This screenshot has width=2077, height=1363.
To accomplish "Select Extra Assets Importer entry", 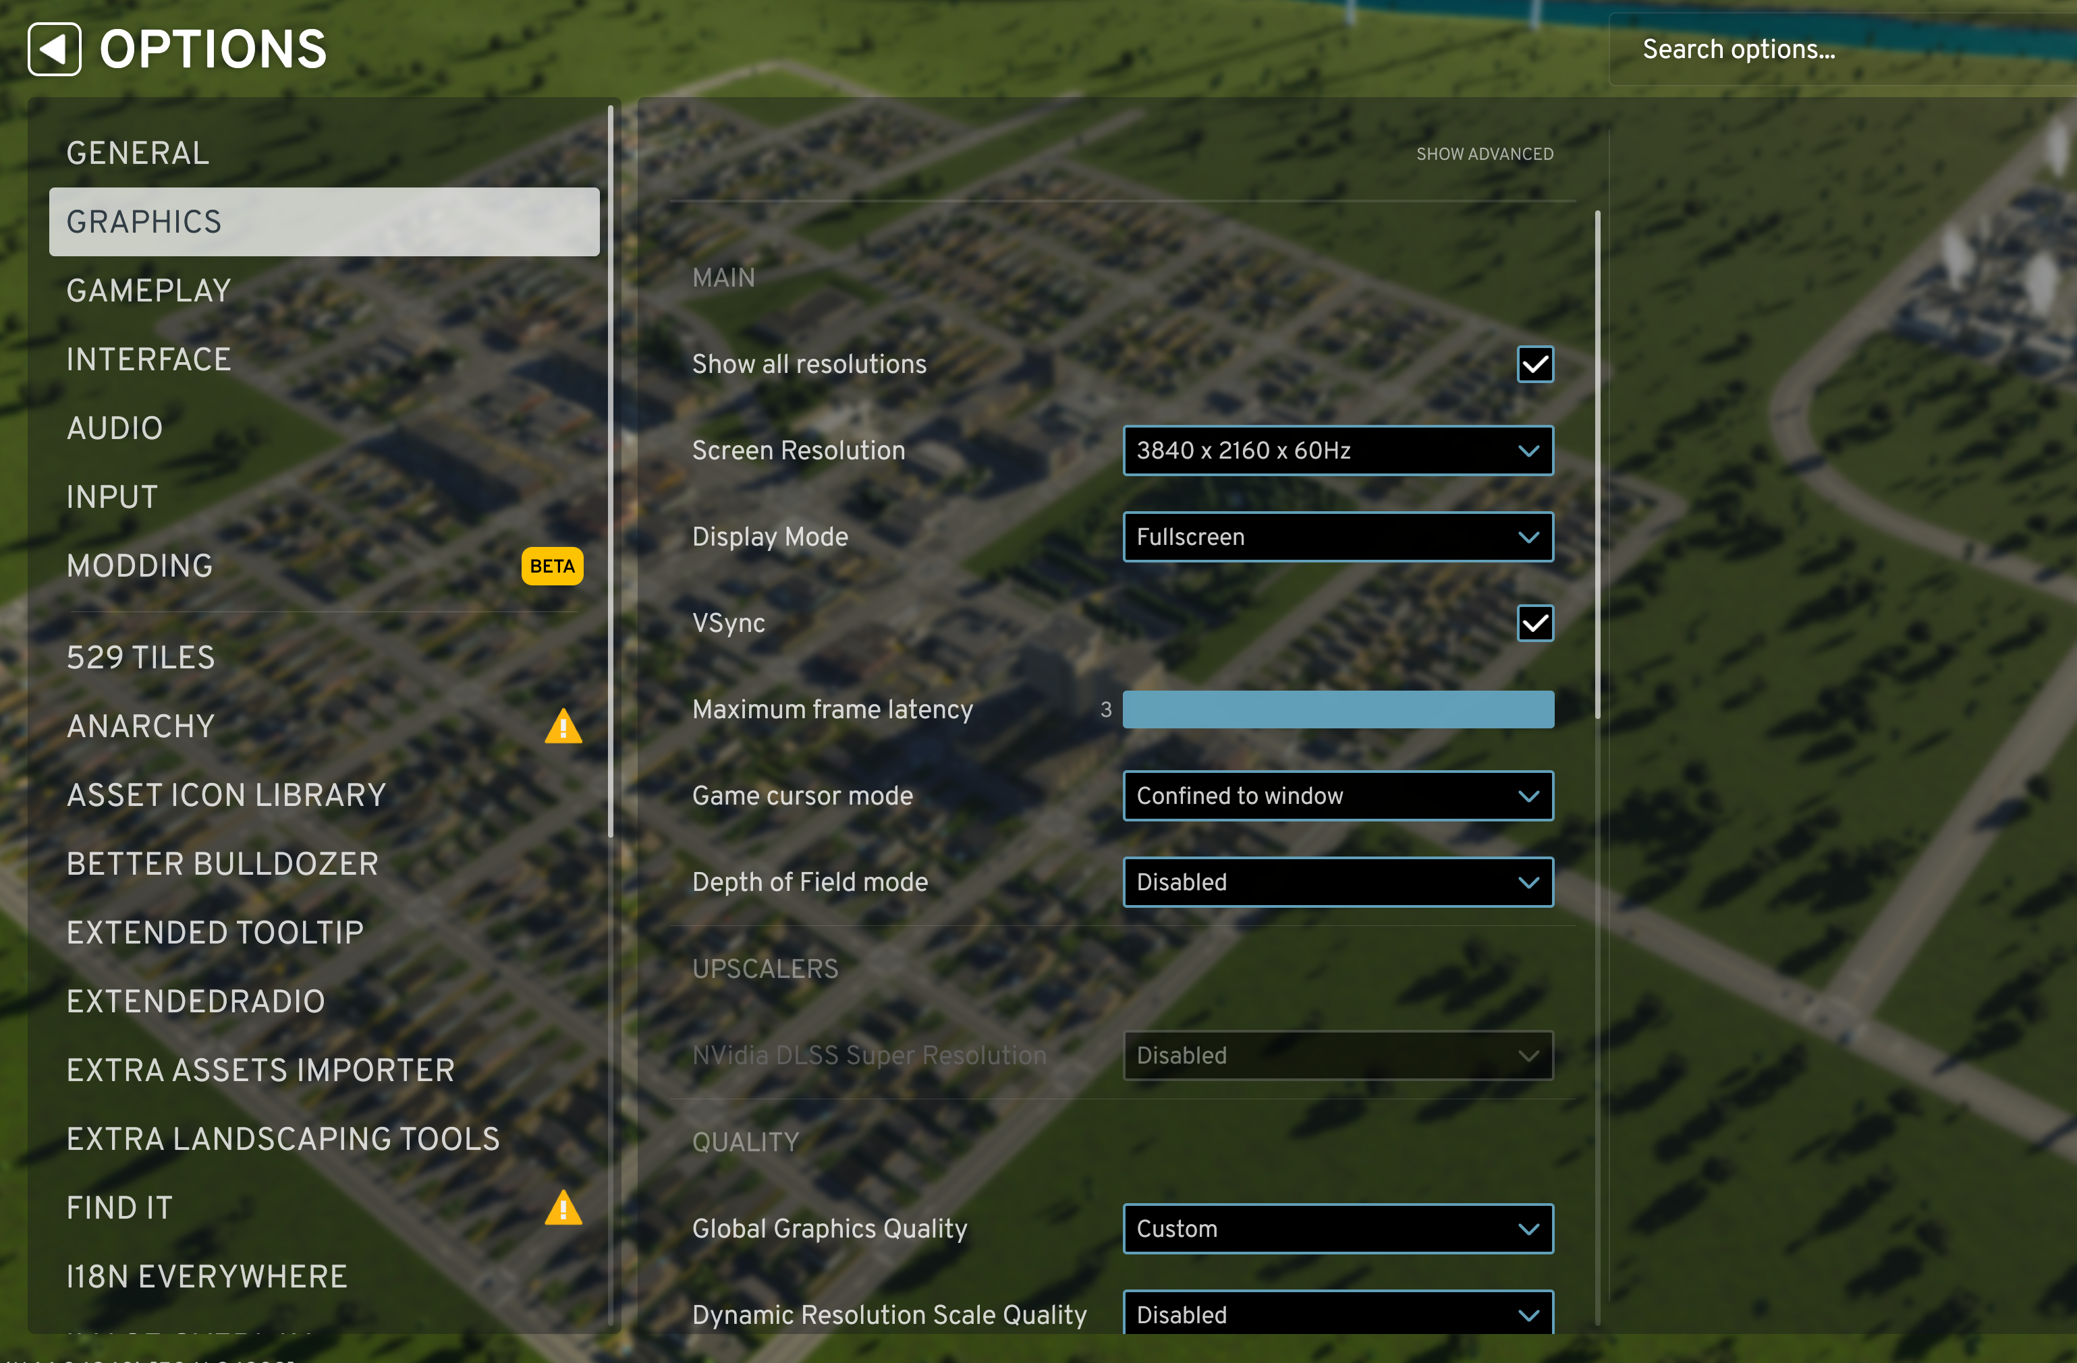I will coord(324,1071).
